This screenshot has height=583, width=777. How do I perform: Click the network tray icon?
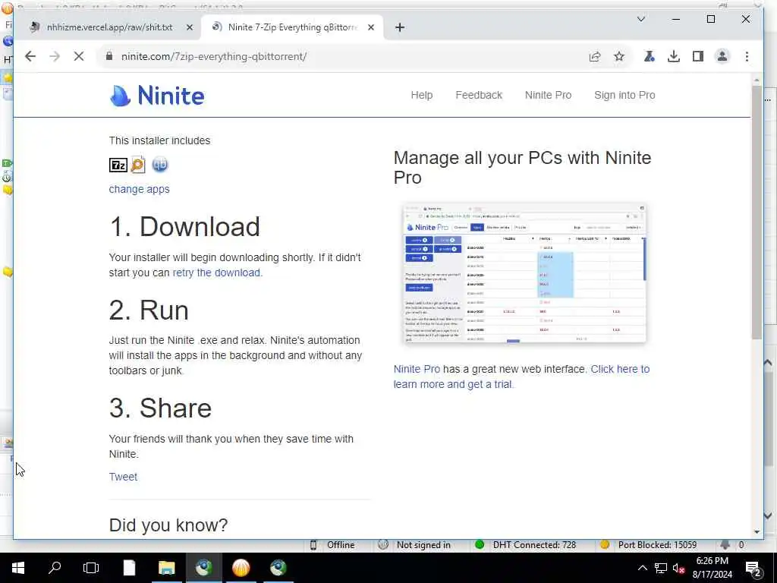point(661,568)
